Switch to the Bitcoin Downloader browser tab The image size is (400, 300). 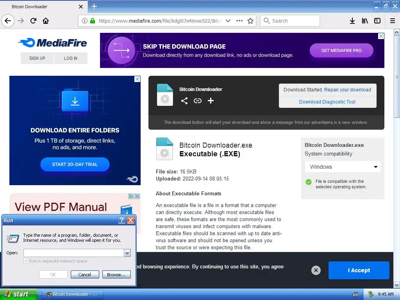(x=43, y=7)
